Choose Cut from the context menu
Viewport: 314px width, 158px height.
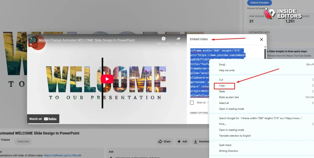tap(221, 80)
